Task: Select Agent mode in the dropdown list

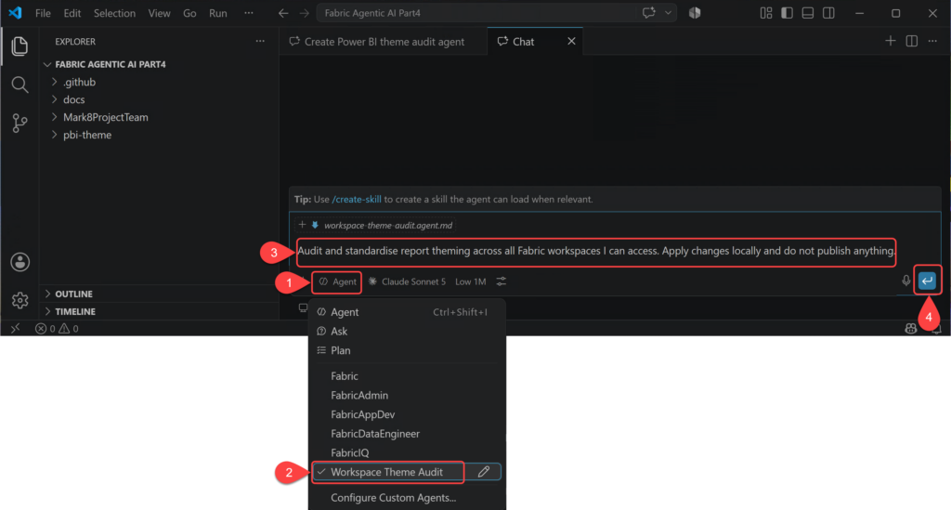Action: [x=407, y=312]
